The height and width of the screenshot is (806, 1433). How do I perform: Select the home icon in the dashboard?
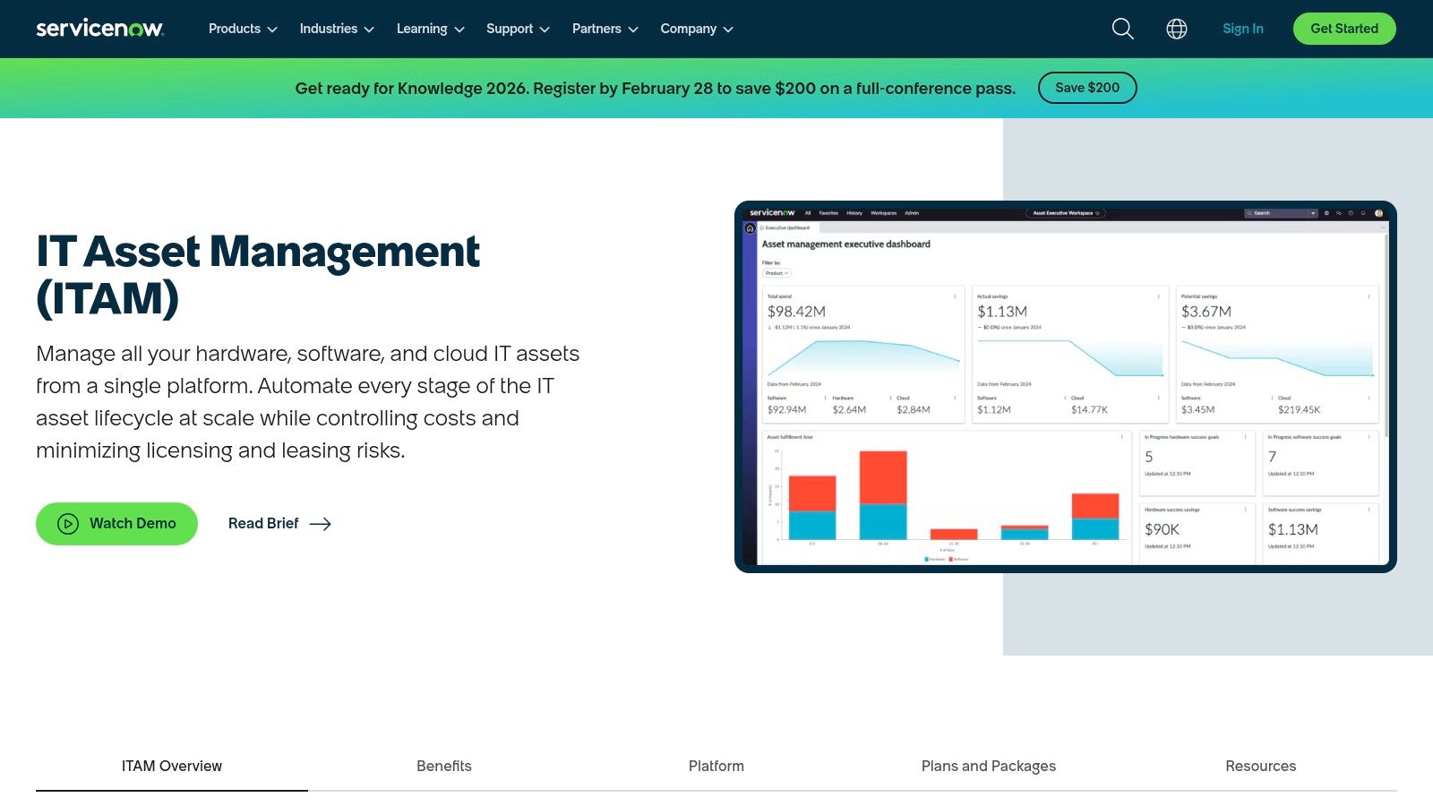[751, 227]
